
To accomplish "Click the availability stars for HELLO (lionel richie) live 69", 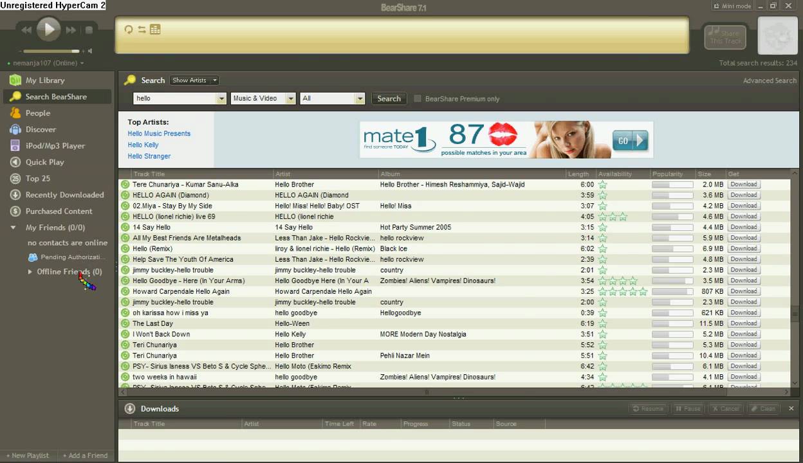I will pos(613,217).
